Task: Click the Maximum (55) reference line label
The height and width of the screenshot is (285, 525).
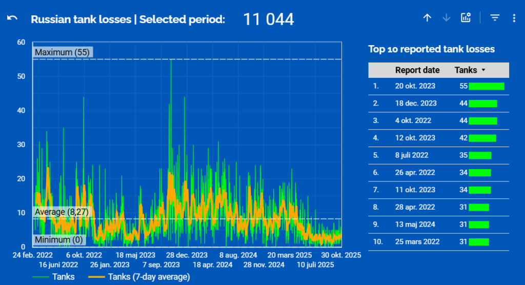Action: [x=63, y=52]
